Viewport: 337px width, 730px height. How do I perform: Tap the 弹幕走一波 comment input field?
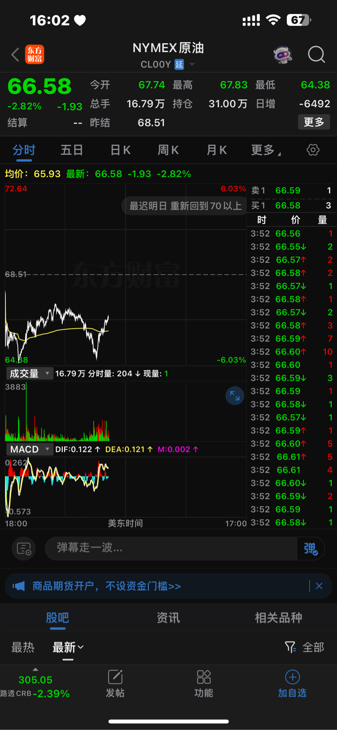(x=171, y=548)
